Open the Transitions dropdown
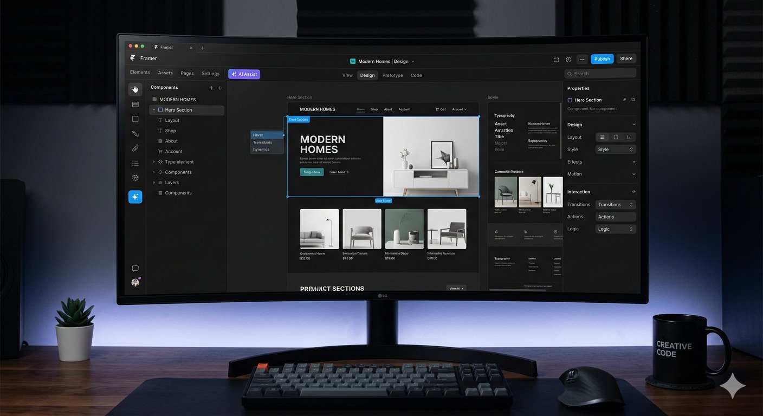This screenshot has width=763, height=416. (616, 205)
